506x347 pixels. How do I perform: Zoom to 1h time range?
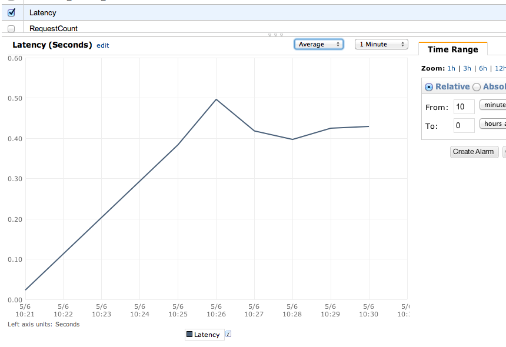(451, 68)
